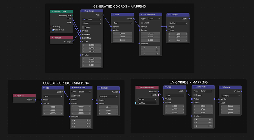
Task: Toggle the Use Radius checkbox
Action: [x=53, y=30]
